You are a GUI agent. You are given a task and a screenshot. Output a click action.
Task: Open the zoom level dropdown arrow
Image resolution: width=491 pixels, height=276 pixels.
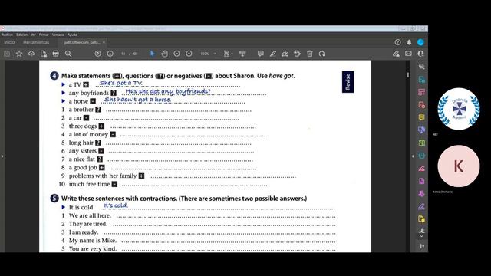(215, 54)
